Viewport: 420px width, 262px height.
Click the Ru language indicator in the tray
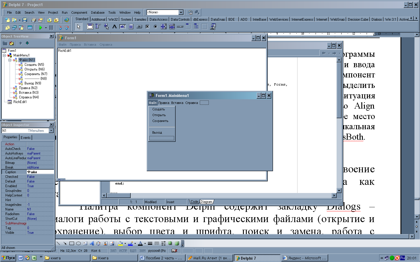402,258
